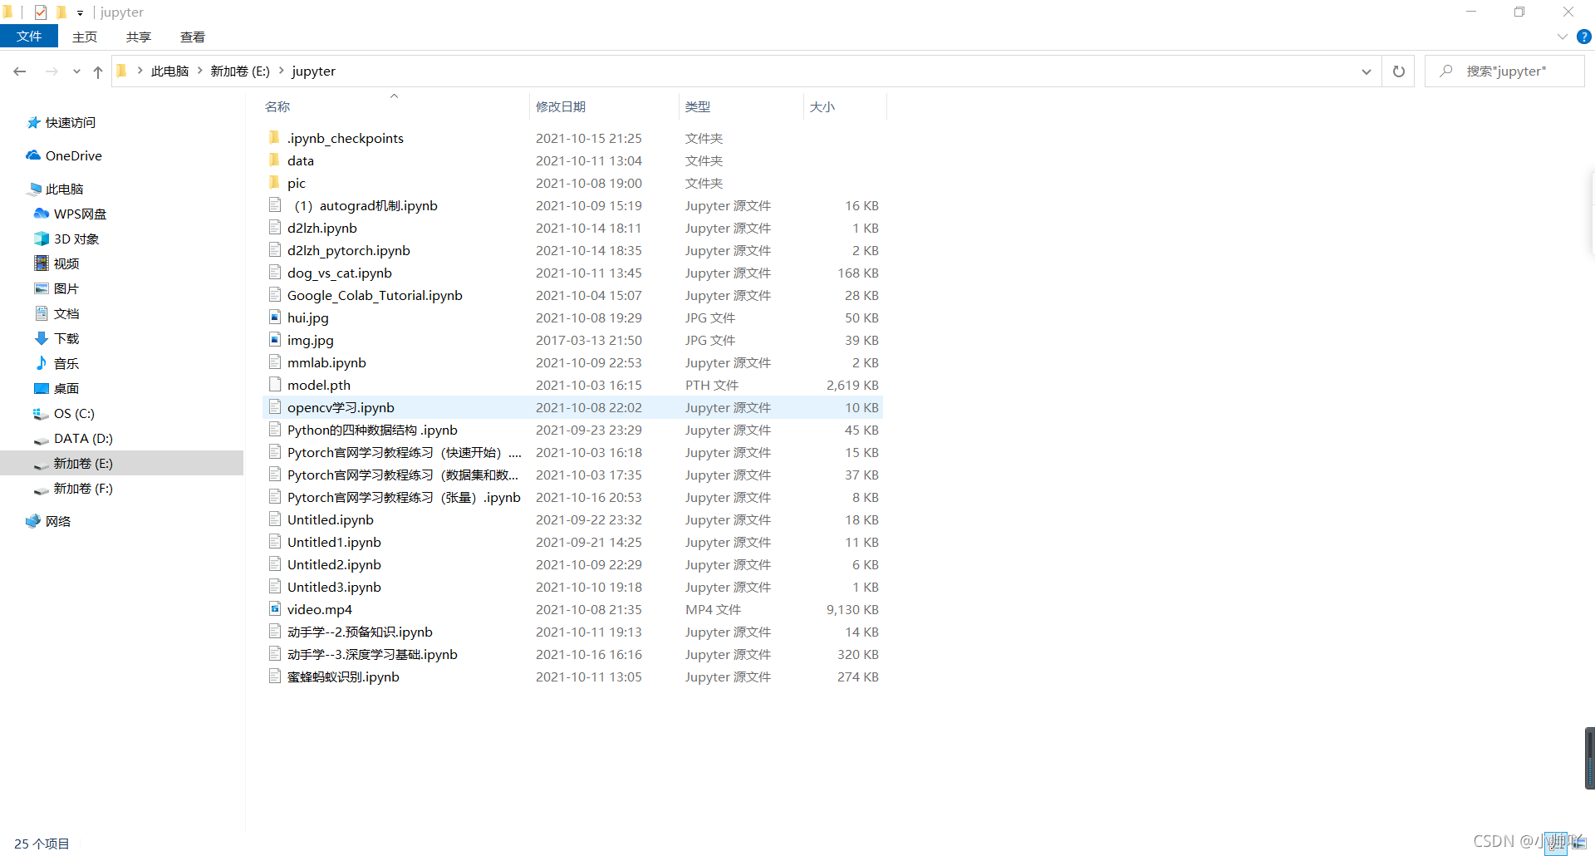
Task: Click the 文档 document icon
Action: [x=42, y=313]
